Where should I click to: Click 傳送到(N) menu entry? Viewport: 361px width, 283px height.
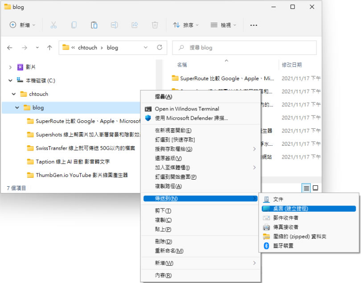coord(200,198)
